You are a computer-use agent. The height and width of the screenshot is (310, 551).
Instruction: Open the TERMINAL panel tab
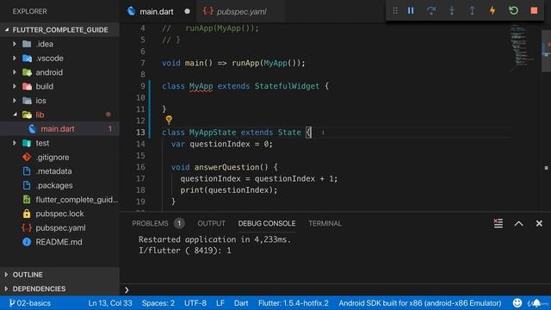point(325,224)
